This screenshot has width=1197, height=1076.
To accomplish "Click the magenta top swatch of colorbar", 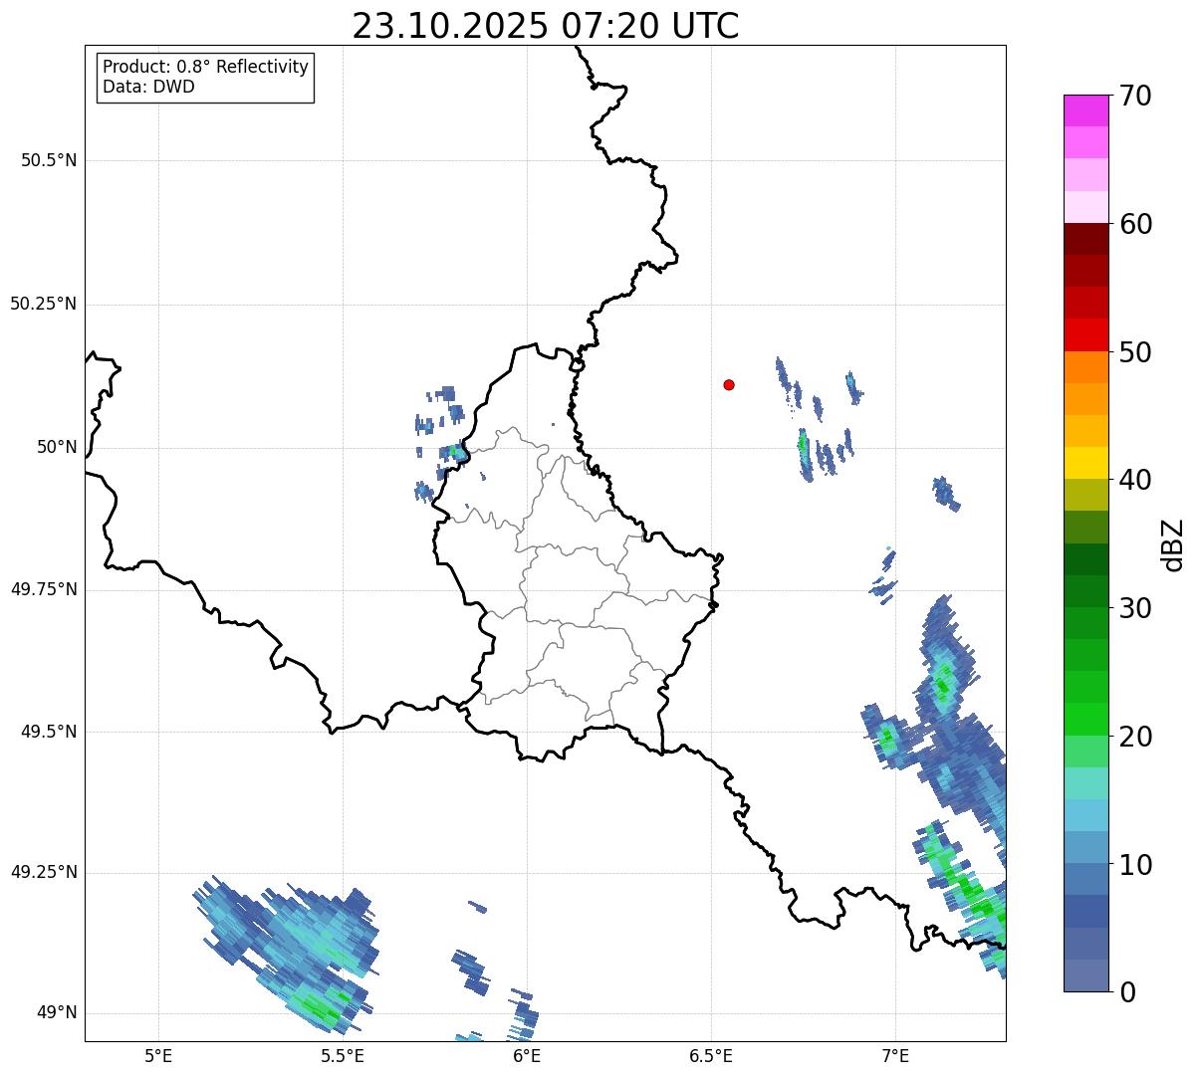I will pos(1085,110).
